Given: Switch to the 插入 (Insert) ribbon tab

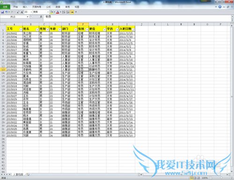Looking at the screenshot, I should coord(25,7).
